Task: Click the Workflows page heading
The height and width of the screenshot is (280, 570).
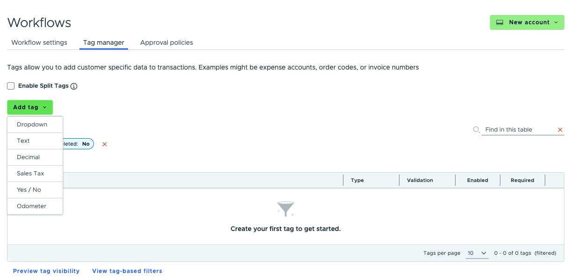Action: 39,22
